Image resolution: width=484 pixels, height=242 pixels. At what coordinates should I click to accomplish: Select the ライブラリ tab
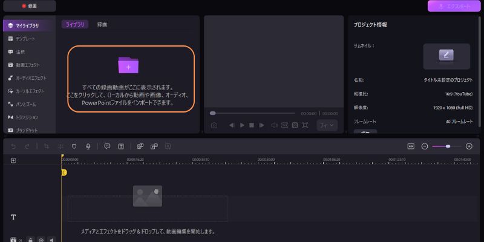click(75, 24)
